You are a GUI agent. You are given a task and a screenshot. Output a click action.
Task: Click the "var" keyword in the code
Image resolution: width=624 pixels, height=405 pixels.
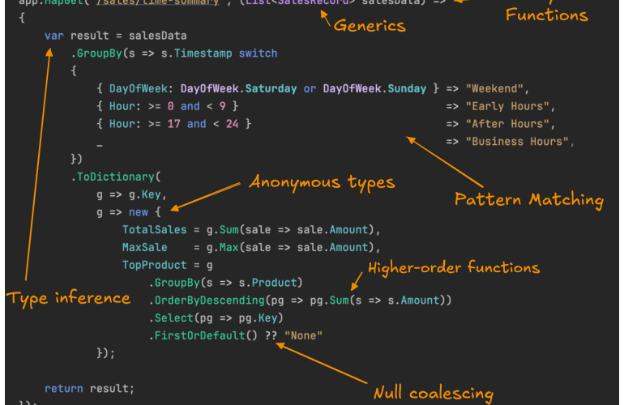click(54, 36)
